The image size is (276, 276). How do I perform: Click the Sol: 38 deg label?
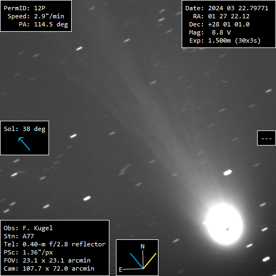pos(25,129)
